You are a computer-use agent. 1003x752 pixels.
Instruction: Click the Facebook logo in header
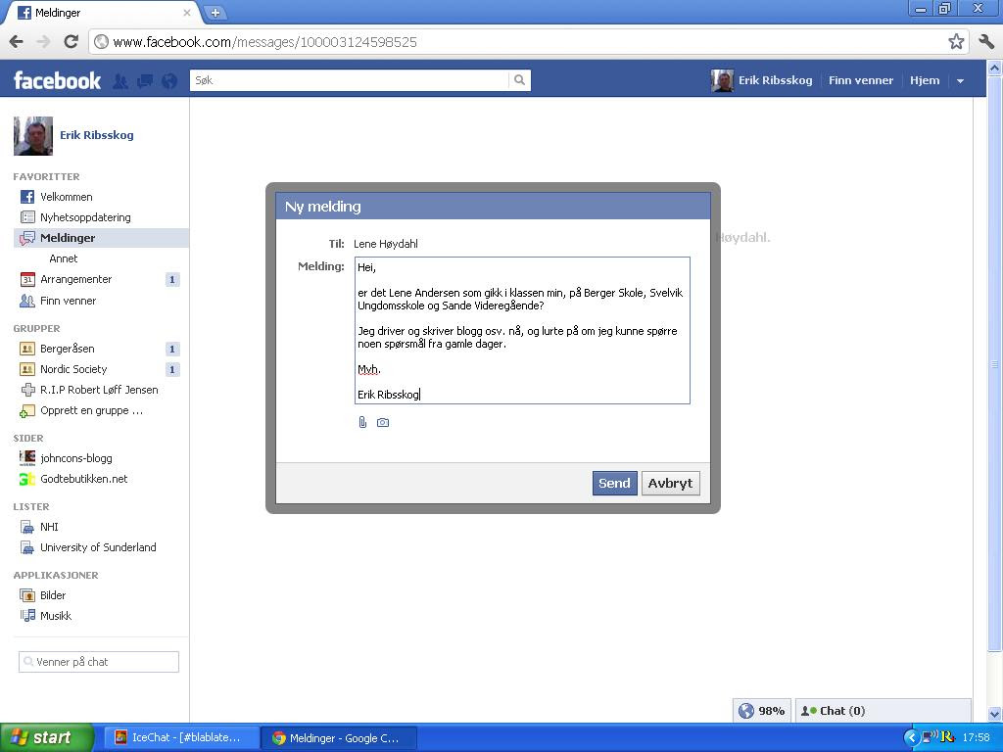click(57, 80)
